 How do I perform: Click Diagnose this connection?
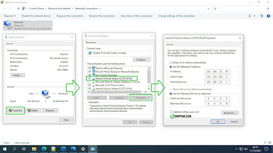(x=70, y=16)
